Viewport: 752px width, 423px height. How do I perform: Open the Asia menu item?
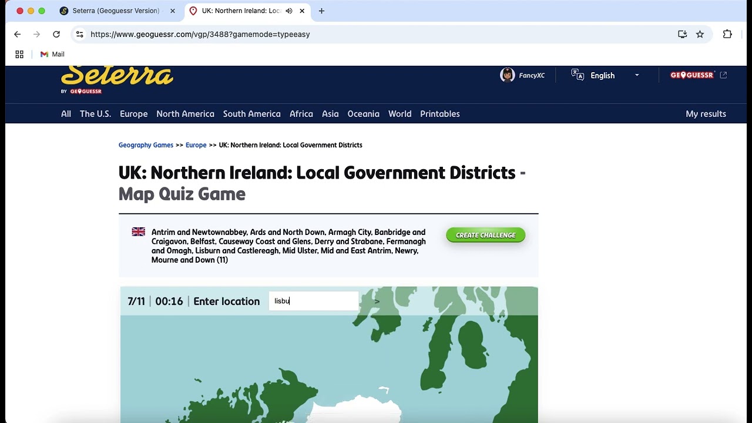330,114
